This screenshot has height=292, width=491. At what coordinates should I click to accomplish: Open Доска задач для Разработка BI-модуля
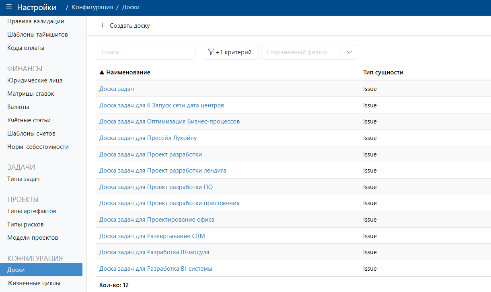(154, 252)
